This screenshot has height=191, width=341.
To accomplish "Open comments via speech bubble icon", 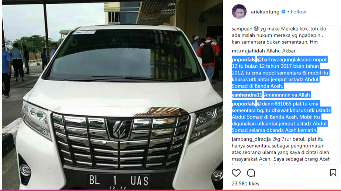I will click(251, 173).
